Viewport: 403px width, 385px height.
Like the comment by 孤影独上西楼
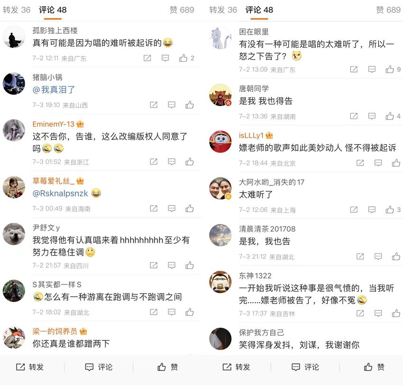pos(183,58)
